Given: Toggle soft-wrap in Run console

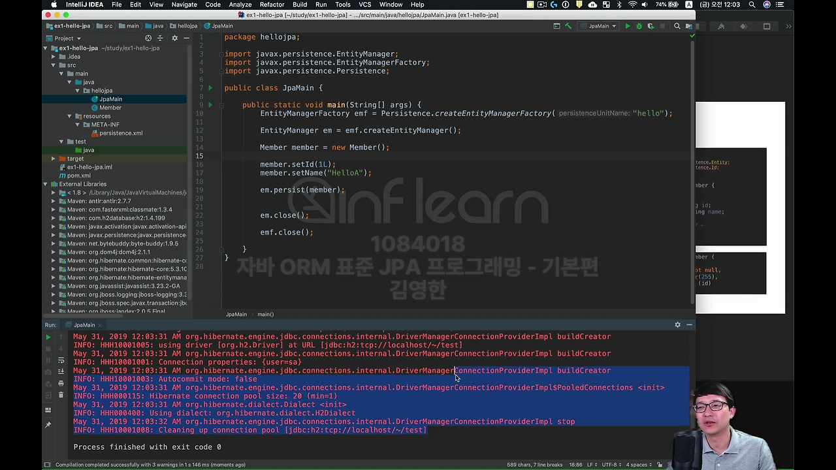Looking at the screenshot, I should pyautogui.click(x=61, y=360).
